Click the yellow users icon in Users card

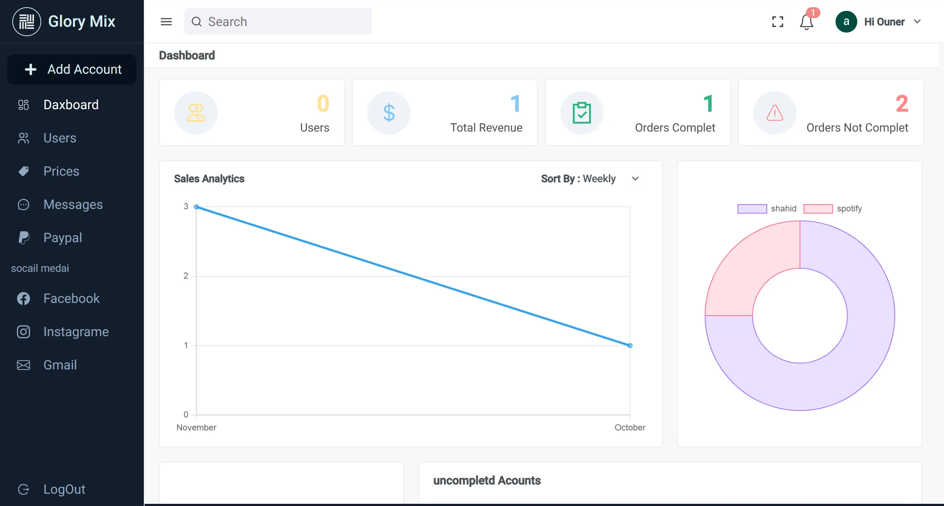(196, 113)
